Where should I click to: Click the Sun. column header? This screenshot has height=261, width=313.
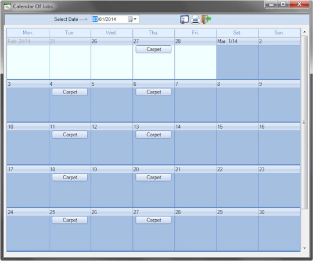point(279,32)
